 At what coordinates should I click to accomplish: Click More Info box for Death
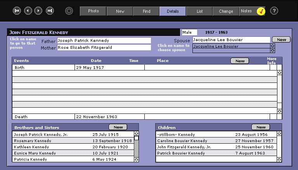273,117
